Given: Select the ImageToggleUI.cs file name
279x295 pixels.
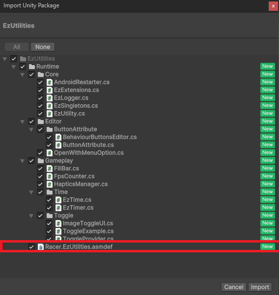Looking at the screenshot, I should 88,223.
